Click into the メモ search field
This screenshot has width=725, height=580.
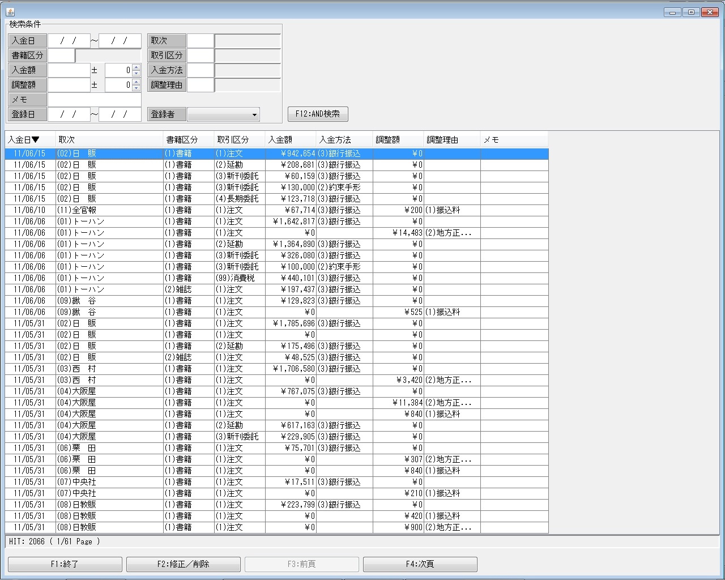(x=95, y=100)
